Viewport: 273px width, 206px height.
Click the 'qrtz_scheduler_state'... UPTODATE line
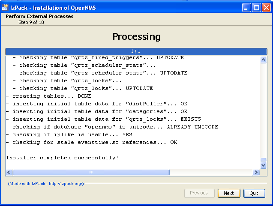pyautogui.click(x=100, y=73)
